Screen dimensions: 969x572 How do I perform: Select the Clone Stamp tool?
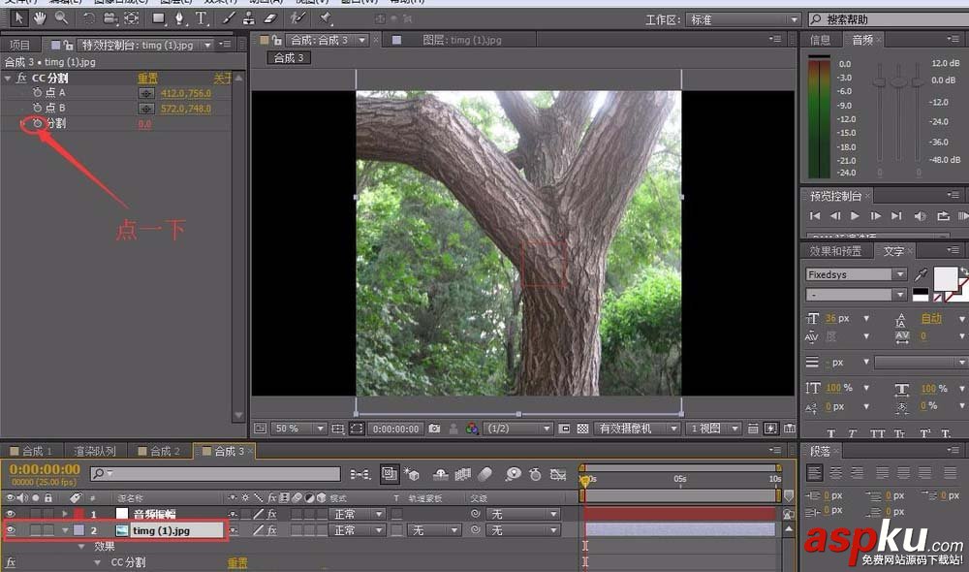[x=248, y=18]
